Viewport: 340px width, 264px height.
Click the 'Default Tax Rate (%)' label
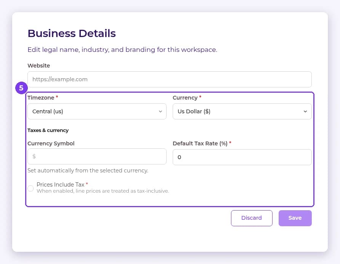200,143
